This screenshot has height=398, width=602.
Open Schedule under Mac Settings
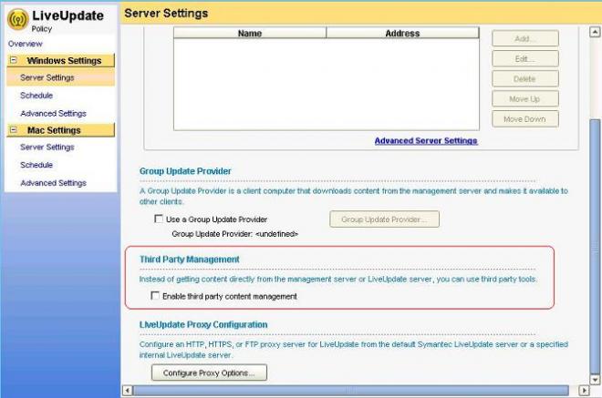[36, 165]
